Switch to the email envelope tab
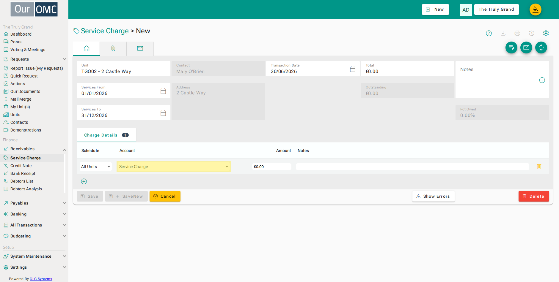Viewport: 559px width, 282px height. click(140, 49)
